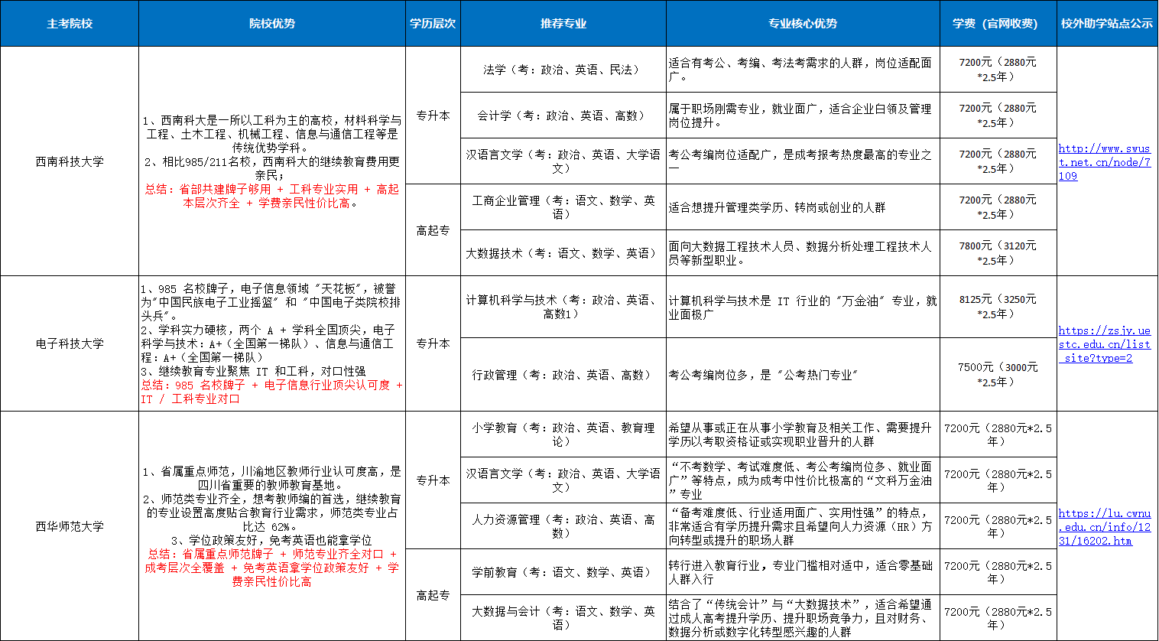Screen dimensions: 1159x641
Task: Click the 7800元（3120元*2.5年）fee cell
Action: (998, 253)
